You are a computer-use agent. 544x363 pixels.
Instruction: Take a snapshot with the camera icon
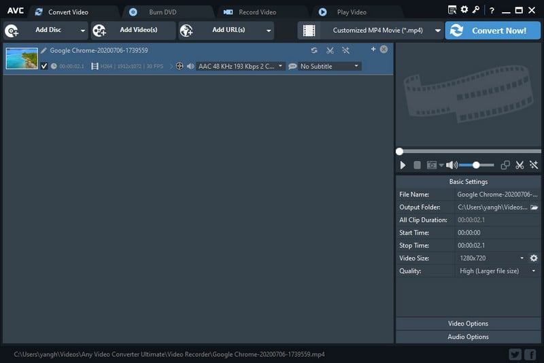[432, 165]
